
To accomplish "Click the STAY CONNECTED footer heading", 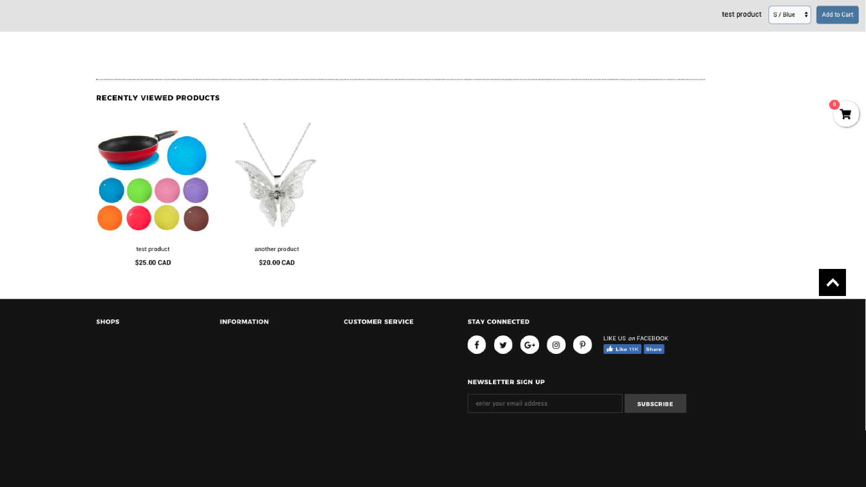I will pyautogui.click(x=498, y=321).
